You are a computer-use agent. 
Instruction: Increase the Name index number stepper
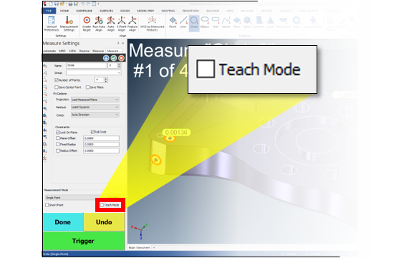point(119,64)
